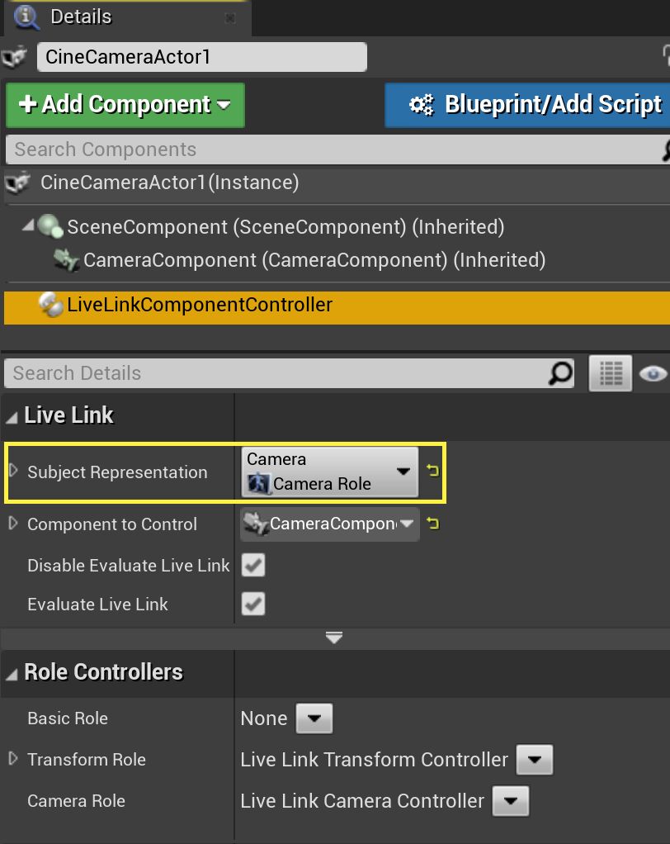Open view options eye menu
Image resolution: width=670 pixels, height=844 pixels.
pyautogui.click(x=653, y=373)
